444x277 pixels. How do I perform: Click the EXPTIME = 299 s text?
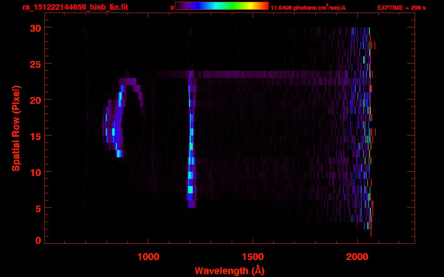click(x=401, y=8)
